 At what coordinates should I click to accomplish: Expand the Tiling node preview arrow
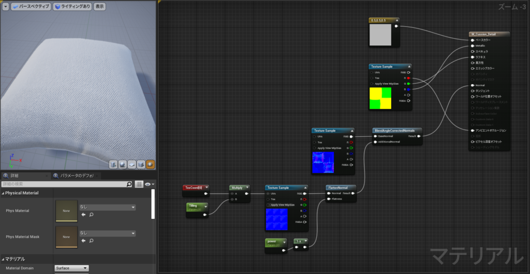tap(205, 206)
